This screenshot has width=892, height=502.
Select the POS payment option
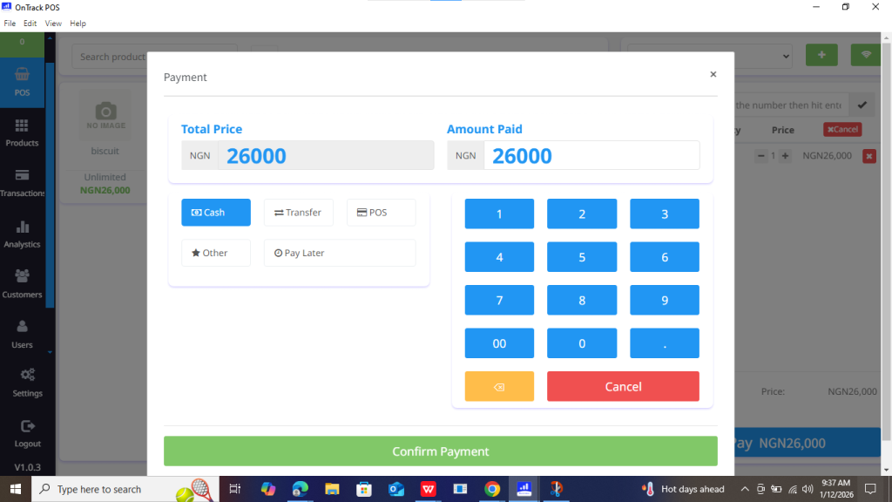point(381,213)
